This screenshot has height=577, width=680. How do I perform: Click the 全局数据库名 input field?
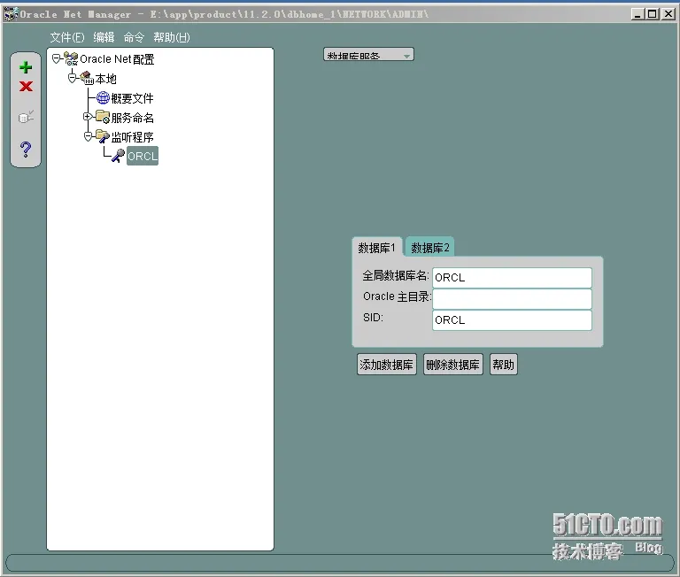pos(512,278)
